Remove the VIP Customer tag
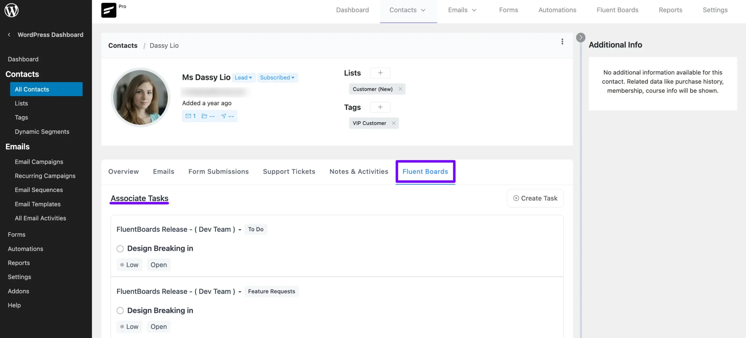Viewport: 746px width, 338px height. (394, 123)
